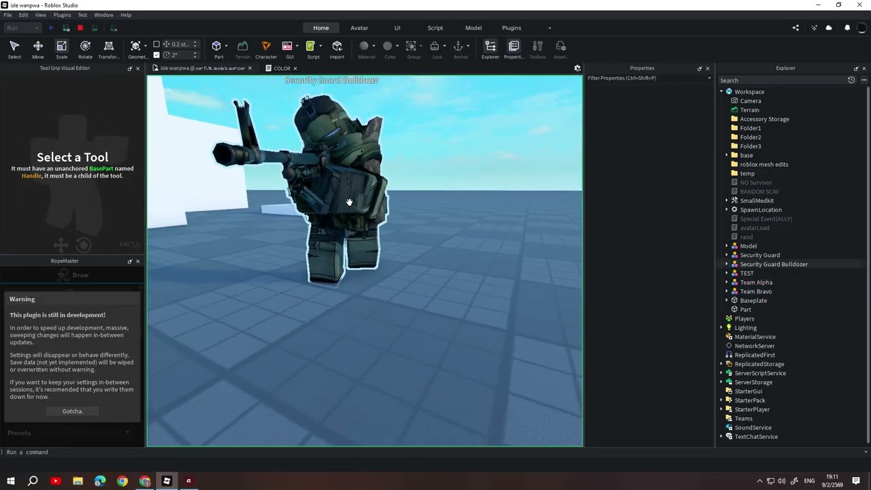871x490 pixels.
Task: Open the File menu
Action: 7,15
